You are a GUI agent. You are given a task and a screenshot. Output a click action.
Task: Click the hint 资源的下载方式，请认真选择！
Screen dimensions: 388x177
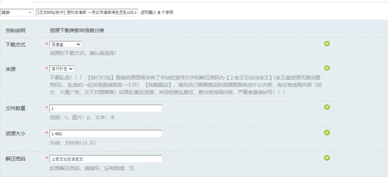click(x=83, y=53)
